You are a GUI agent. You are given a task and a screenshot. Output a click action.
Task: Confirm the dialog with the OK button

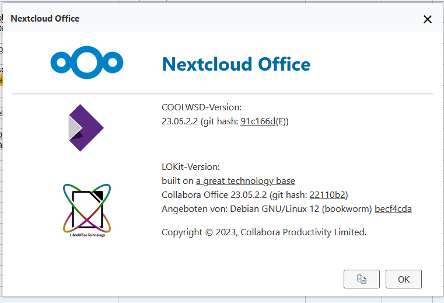pyautogui.click(x=404, y=279)
